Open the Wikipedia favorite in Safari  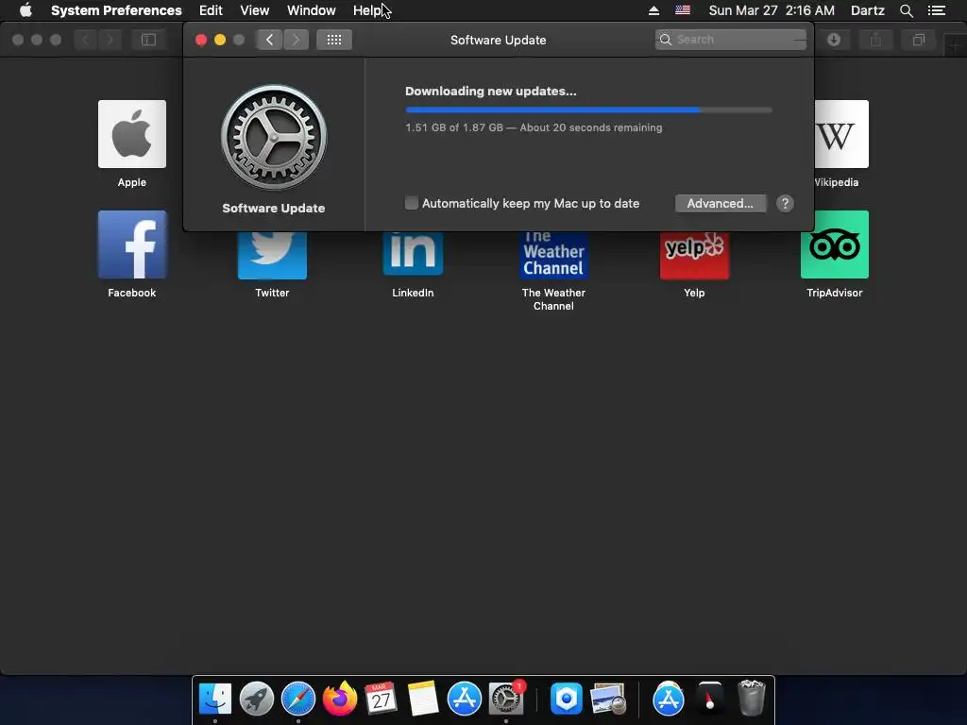tap(841, 134)
